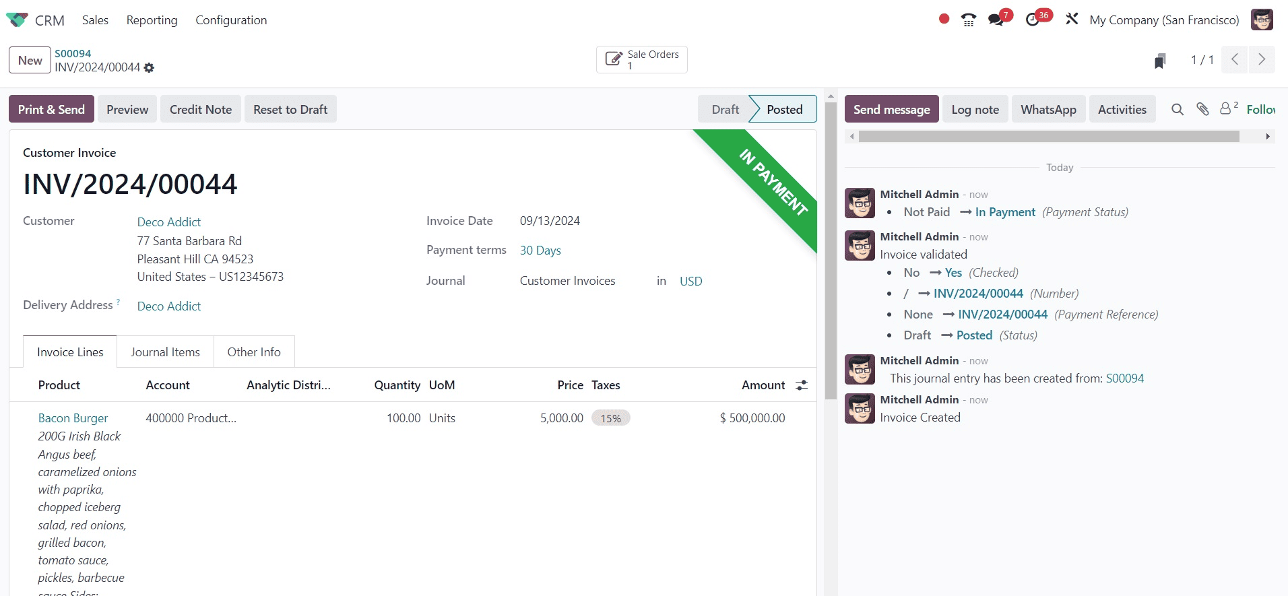Click Reset to Draft
This screenshot has height=596, width=1288.
pyautogui.click(x=290, y=109)
